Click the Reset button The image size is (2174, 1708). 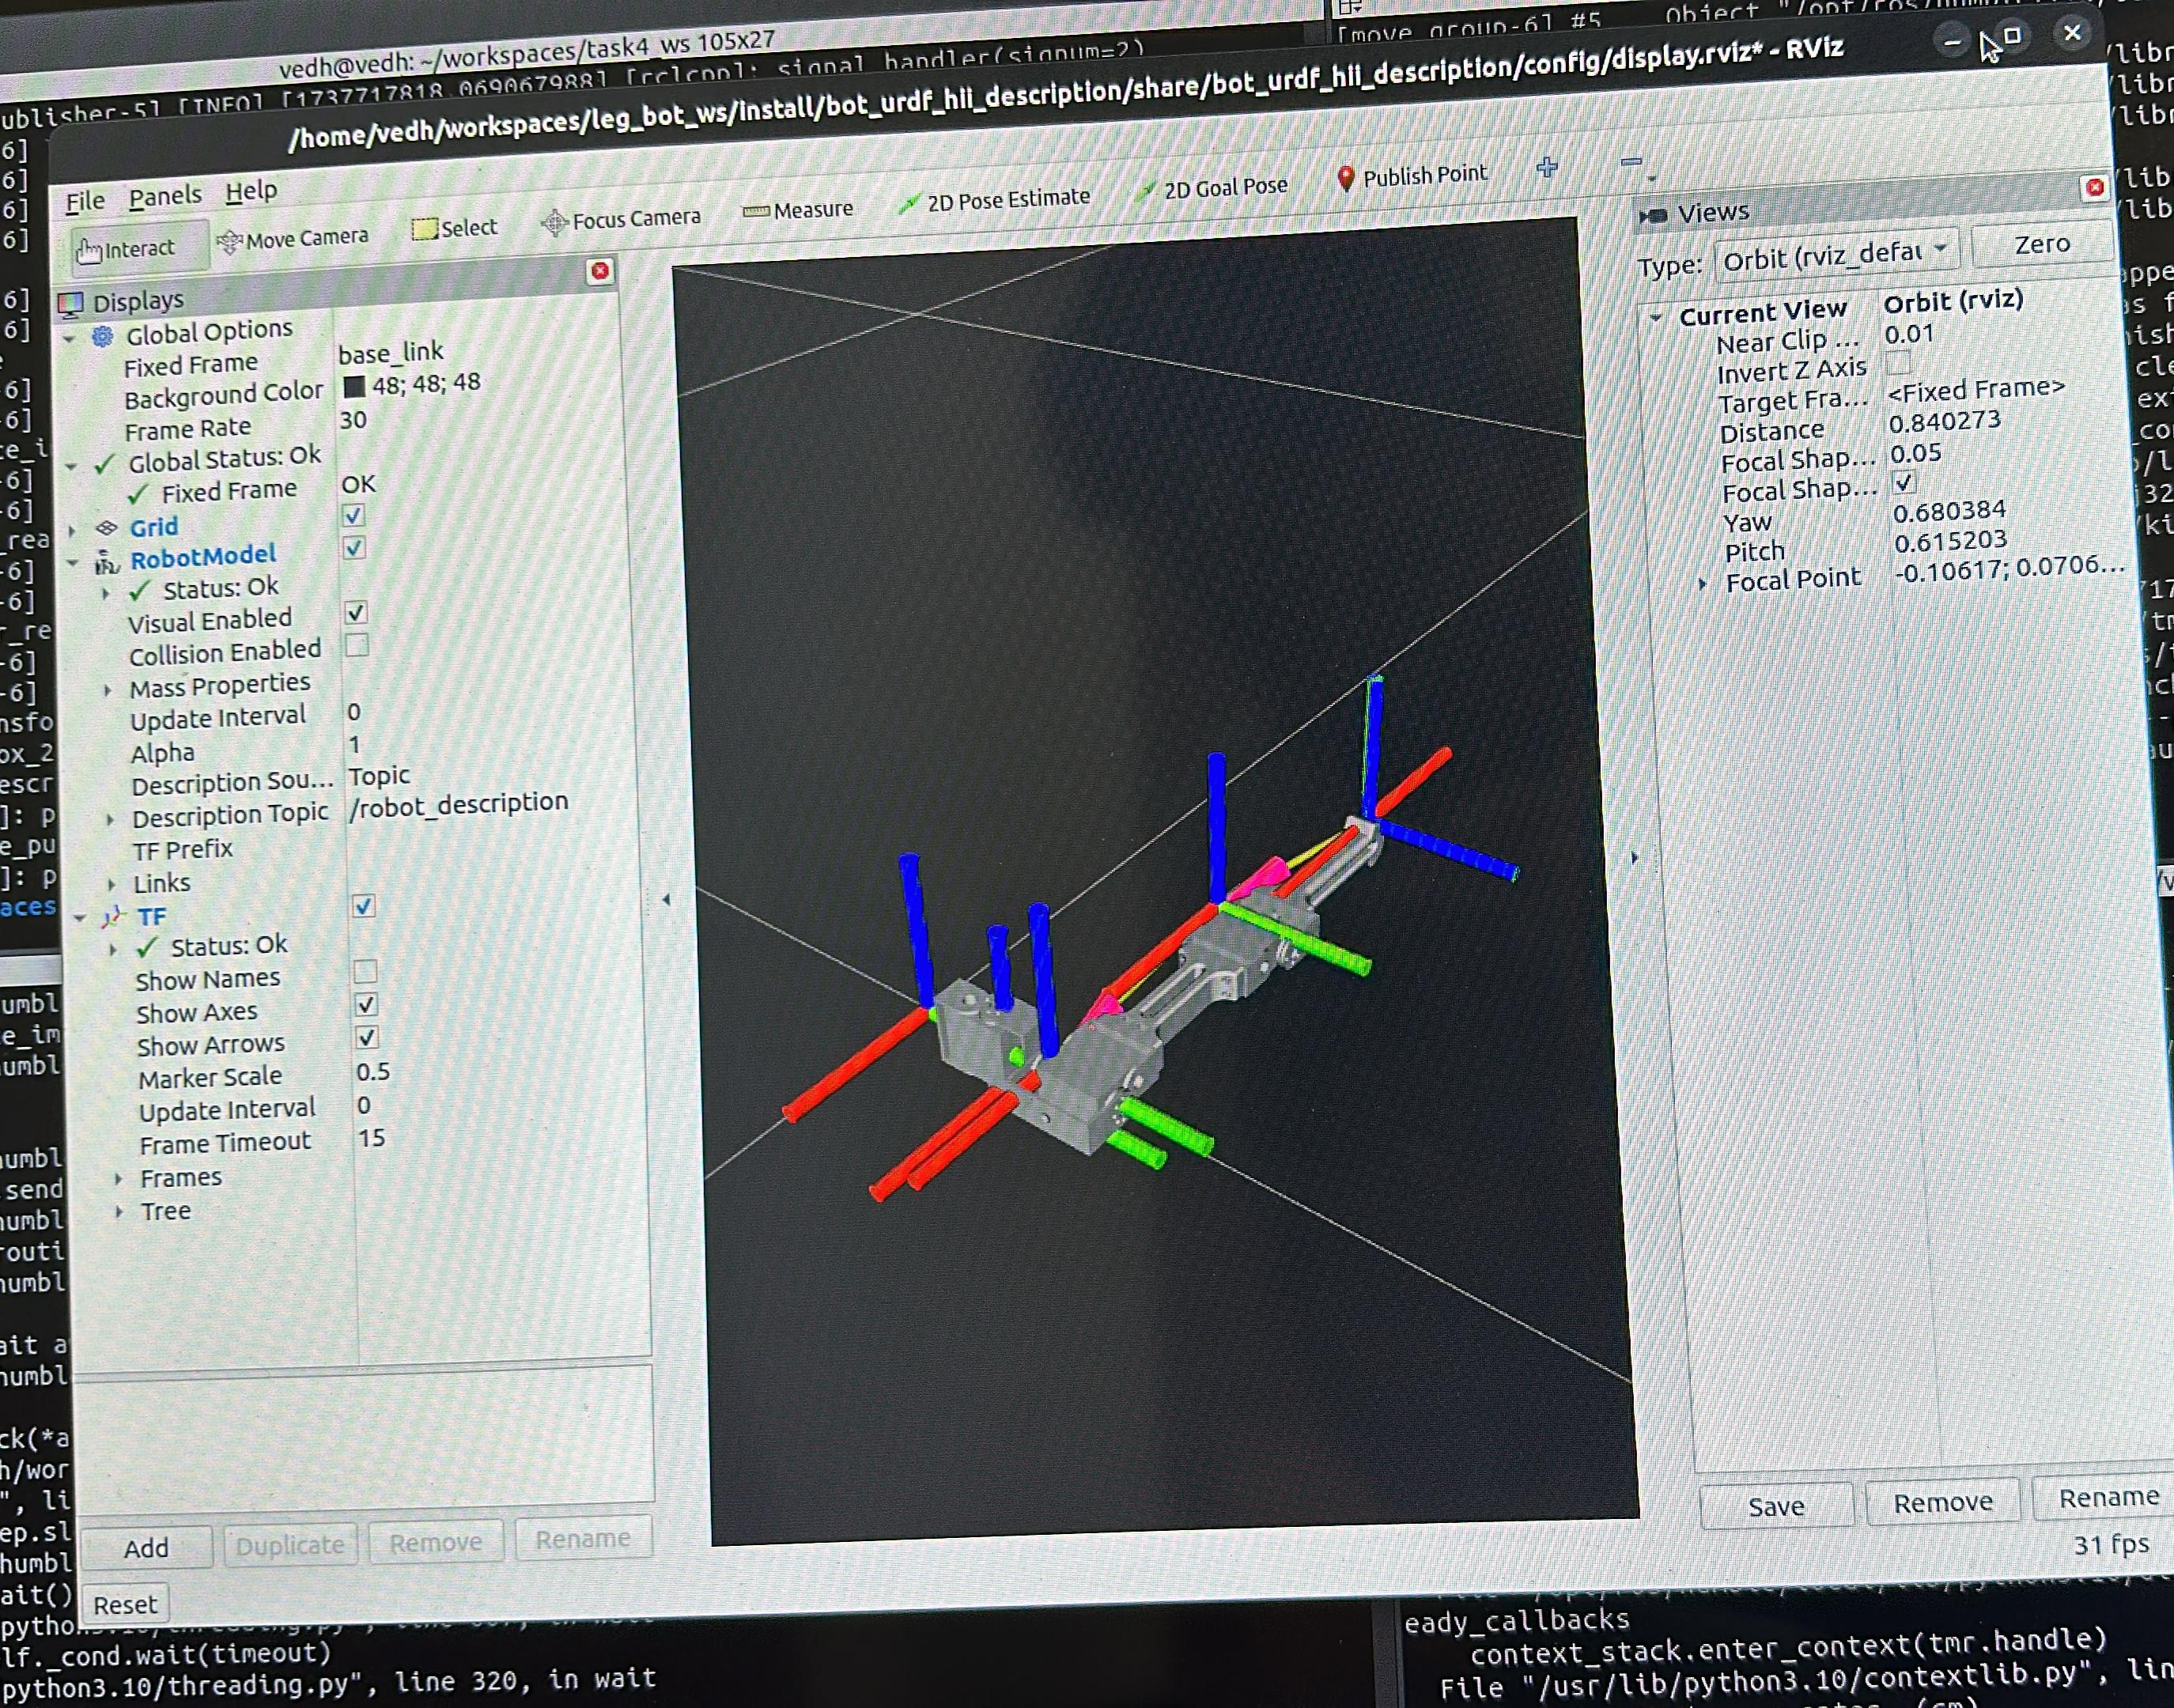(x=125, y=1604)
